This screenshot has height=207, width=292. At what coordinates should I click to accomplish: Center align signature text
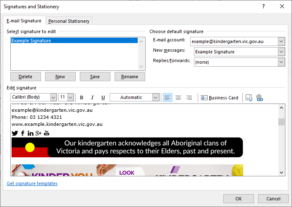(x=178, y=98)
